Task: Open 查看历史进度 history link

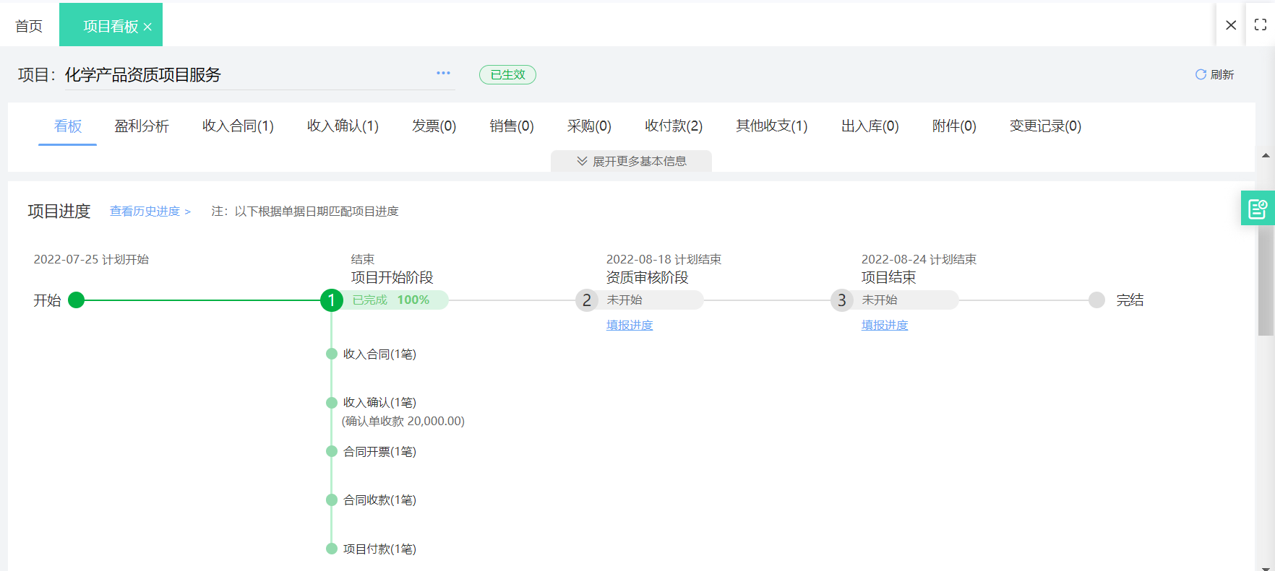Action: click(x=150, y=212)
